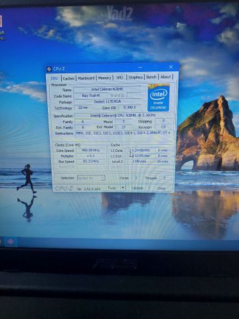The image size is (239, 319).
Task: Expand the Tools dropdown arrow
Action: pyautogui.click(x=123, y=188)
